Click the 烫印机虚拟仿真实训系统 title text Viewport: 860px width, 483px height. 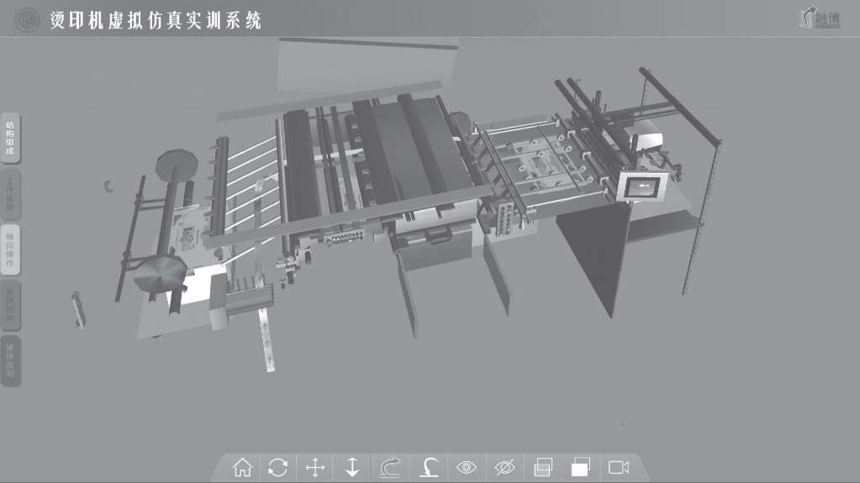[156, 20]
